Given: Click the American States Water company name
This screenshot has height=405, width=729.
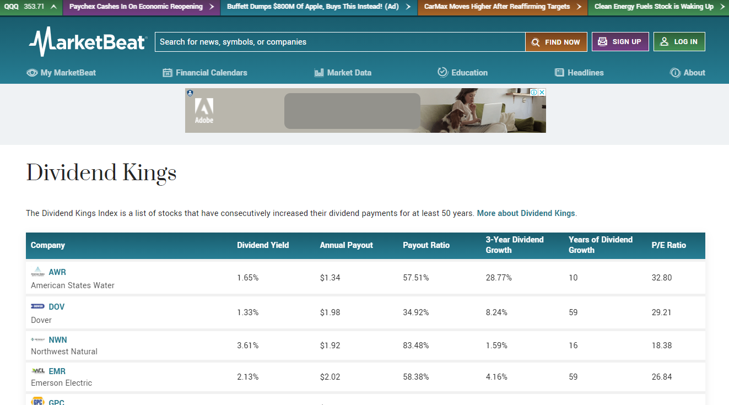Looking at the screenshot, I should (73, 285).
